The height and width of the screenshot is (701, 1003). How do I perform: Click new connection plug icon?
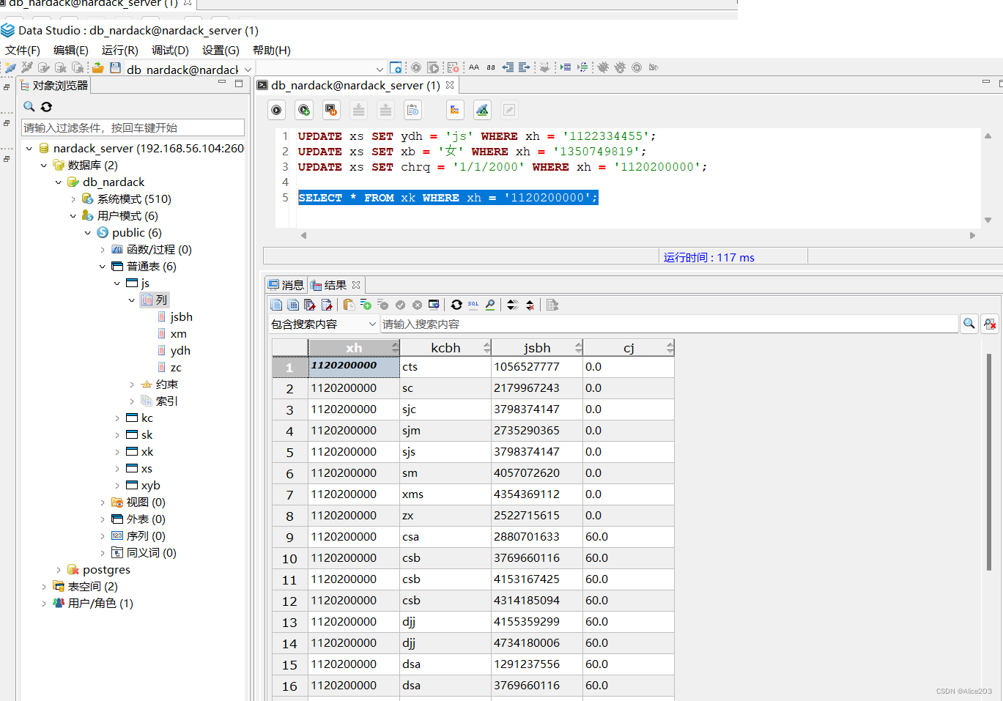click(10, 67)
